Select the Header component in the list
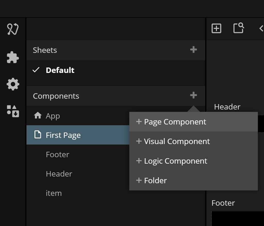Image resolution: width=264 pixels, height=226 pixels. point(59,174)
